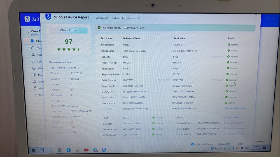Select the Regulatory Model ex-factory value A2221
Image resolution: width=280 pixels, height=157 pixels.
126,74
